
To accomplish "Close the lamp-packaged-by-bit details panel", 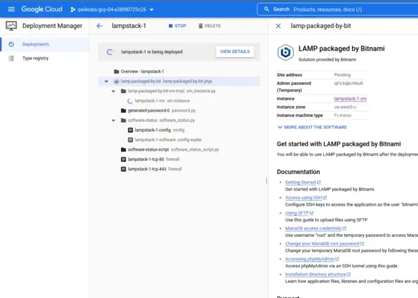I will point(278,26).
